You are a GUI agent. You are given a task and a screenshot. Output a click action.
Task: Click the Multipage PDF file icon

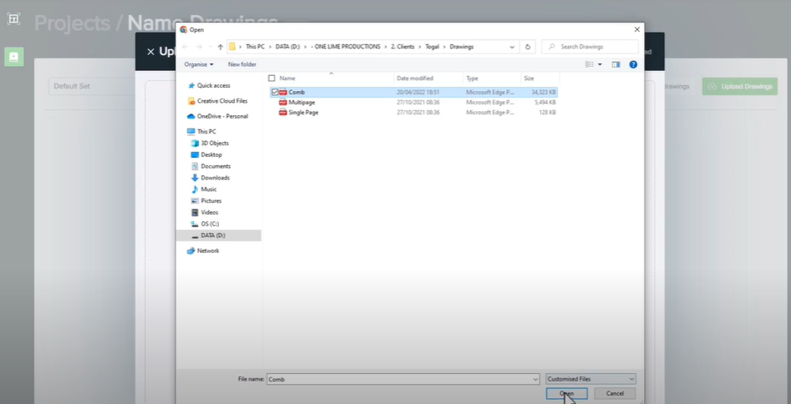pyautogui.click(x=283, y=103)
